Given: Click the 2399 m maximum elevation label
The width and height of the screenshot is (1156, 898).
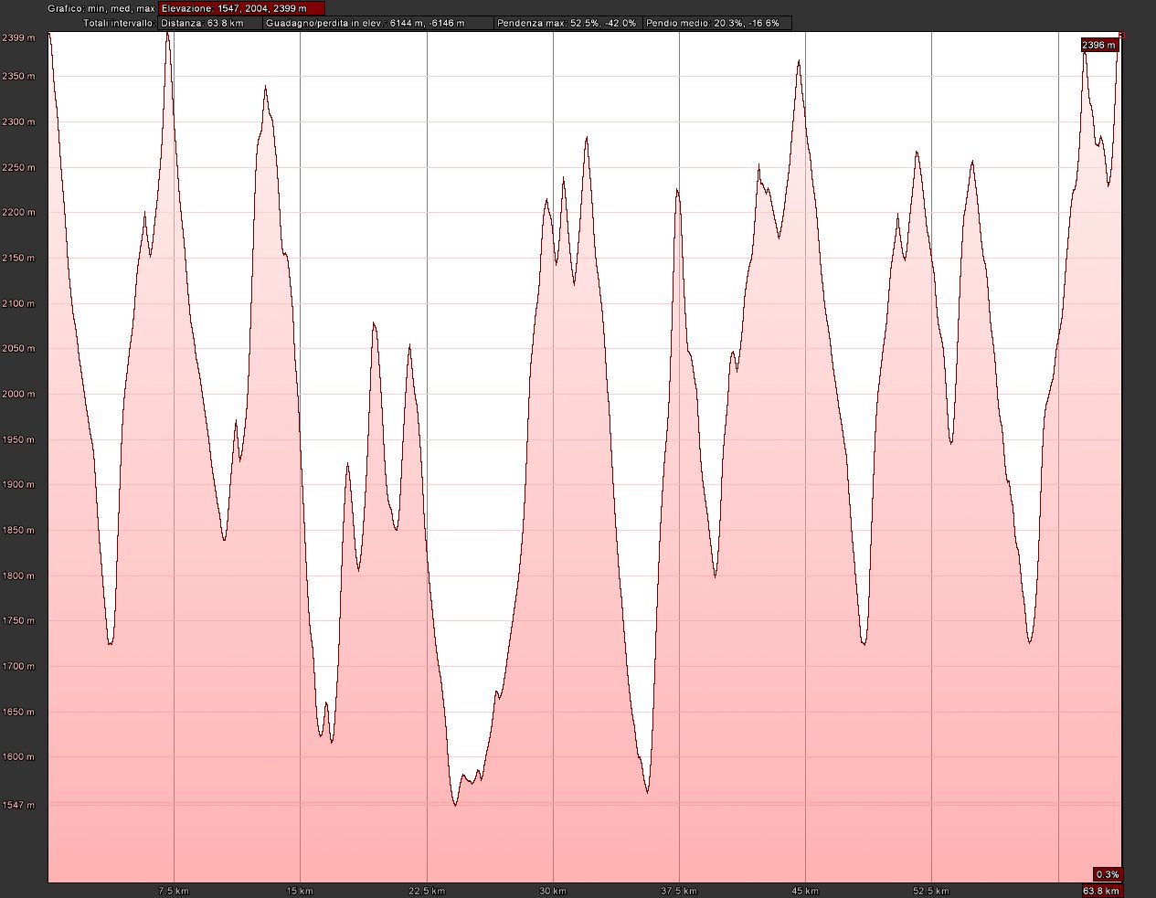Looking at the screenshot, I should [19, 38].
